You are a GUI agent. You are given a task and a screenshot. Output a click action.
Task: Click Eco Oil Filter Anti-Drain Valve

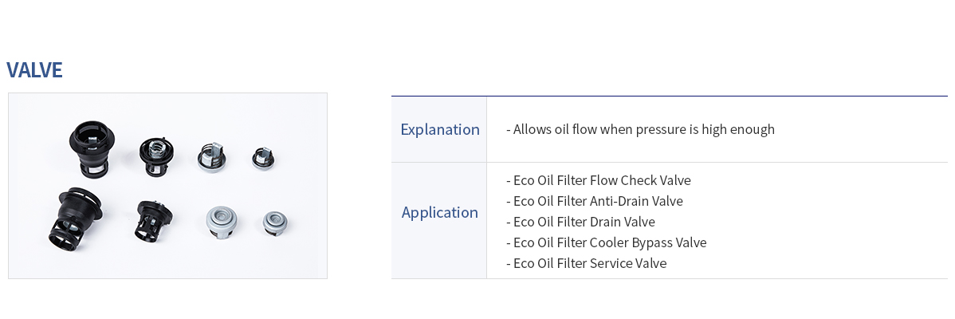(x=595, y=201)
